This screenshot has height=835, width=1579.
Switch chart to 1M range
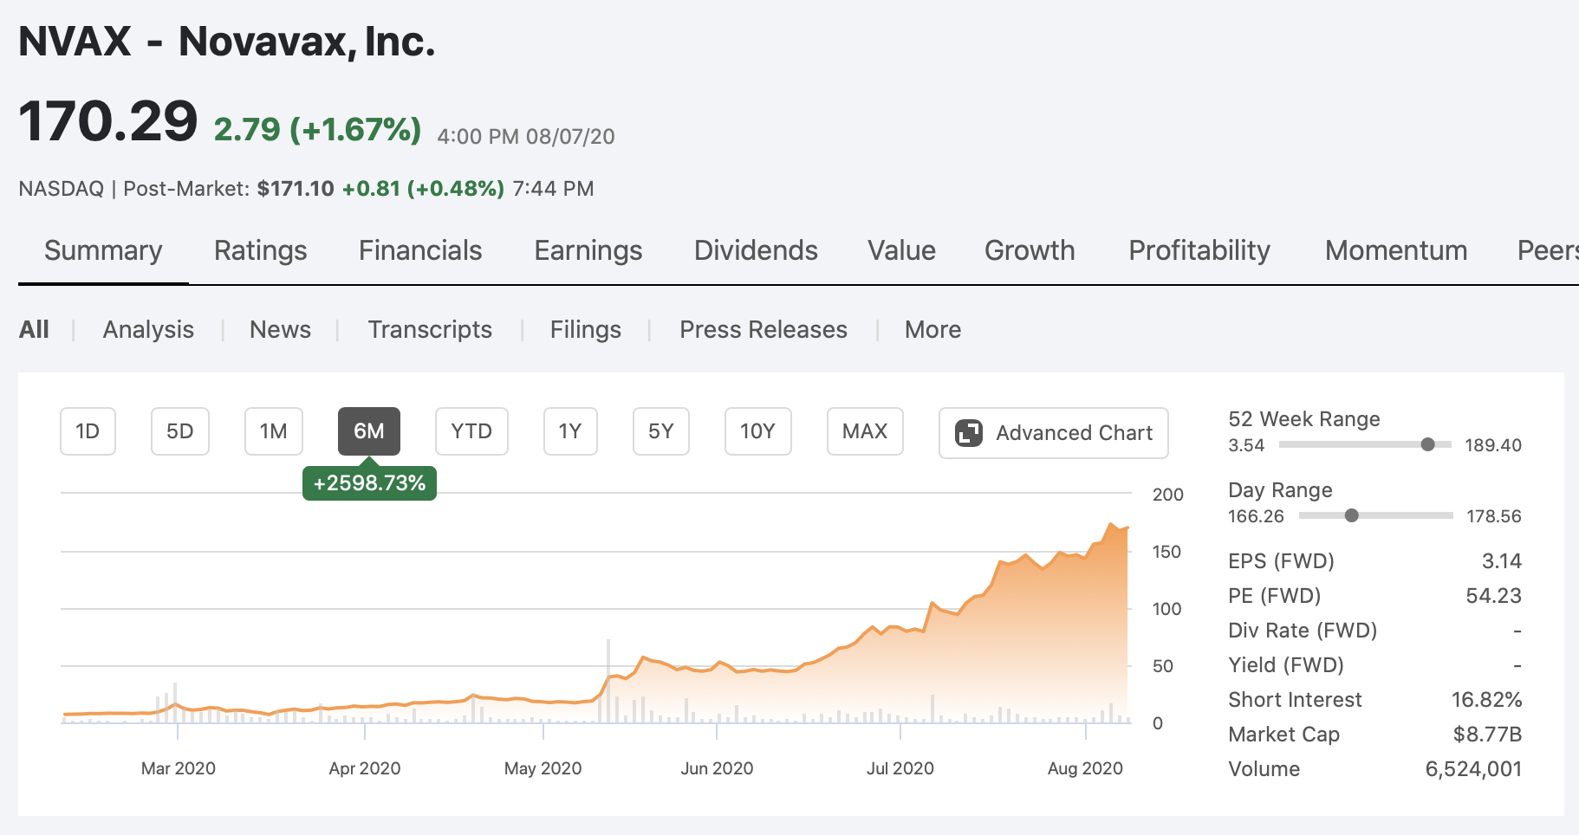click(x=274, y=431)
